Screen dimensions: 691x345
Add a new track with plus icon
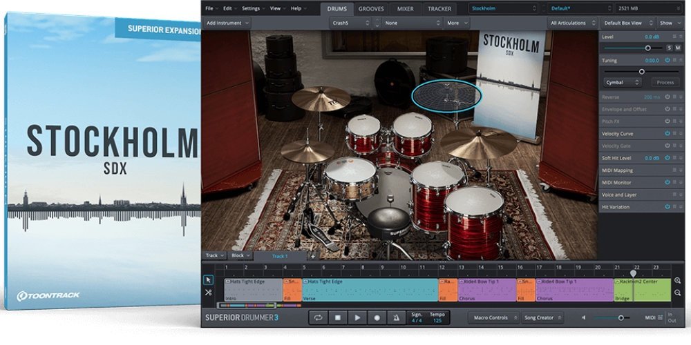point(312,256)
